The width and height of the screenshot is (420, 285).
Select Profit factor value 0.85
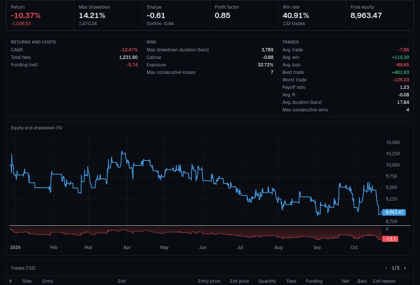[x=222, y=15]
